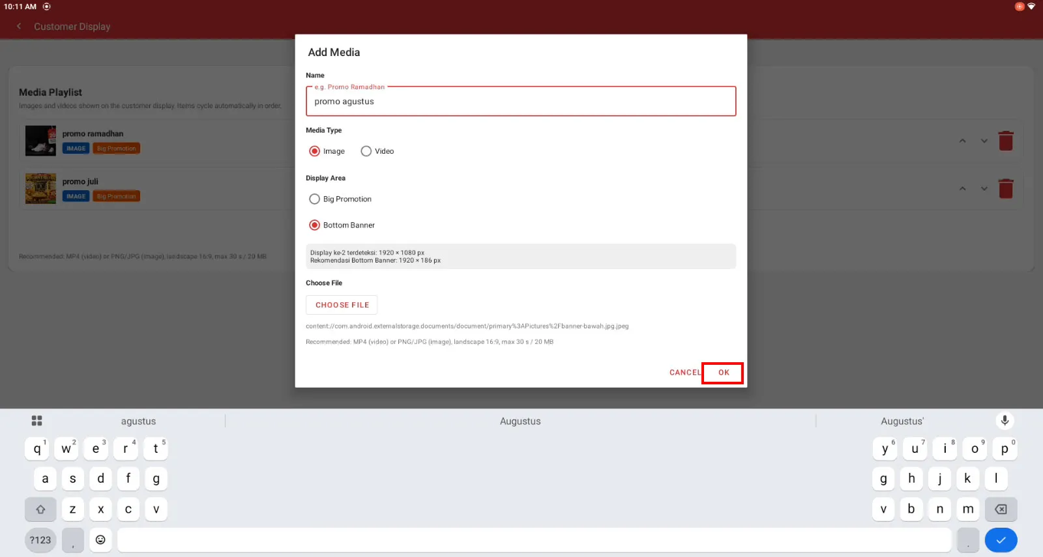The width and height of the screenshot is (1043, 557).
Task: Tap the blue keyboard checkmark button
Action: point(1001,540)
